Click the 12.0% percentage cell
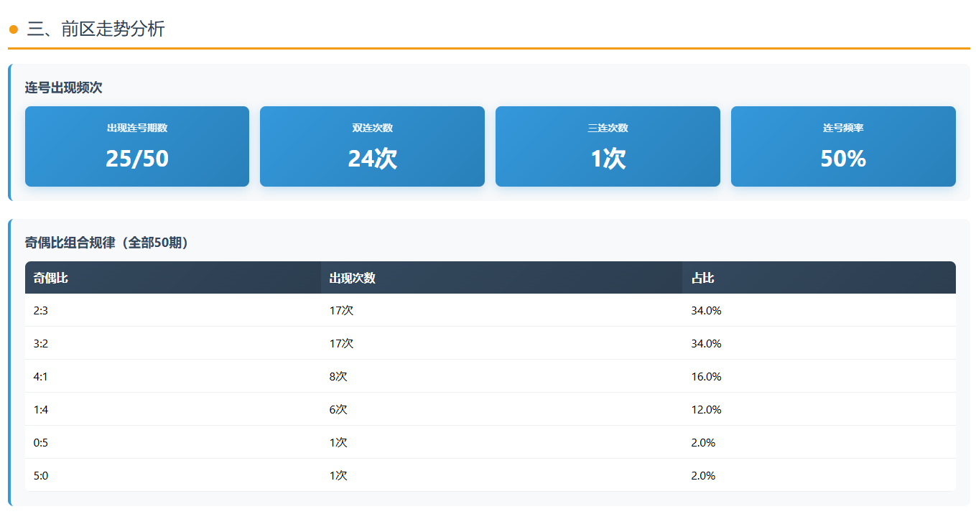This screenshot has width=976, height=514. coord(706,410)
